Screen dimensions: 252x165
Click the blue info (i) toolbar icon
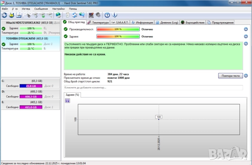[x=115, y=15]
